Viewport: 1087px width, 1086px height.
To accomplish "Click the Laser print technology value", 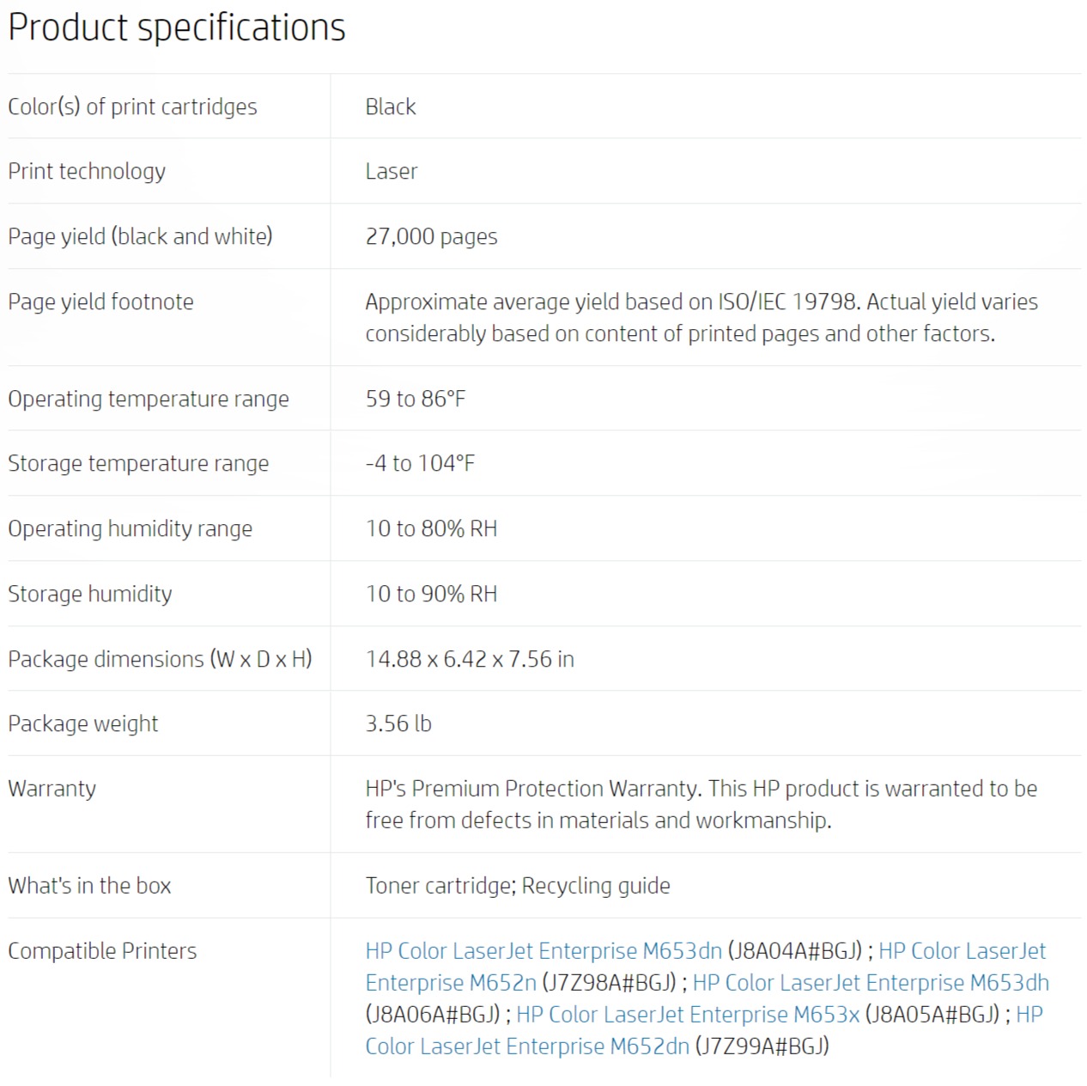I will (x=392, y=171).
